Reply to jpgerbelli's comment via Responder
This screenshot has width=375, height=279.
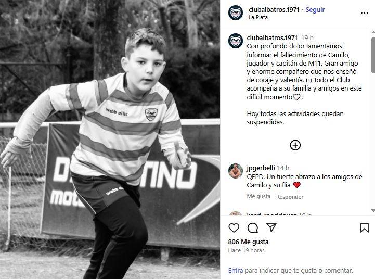[290, 197]
